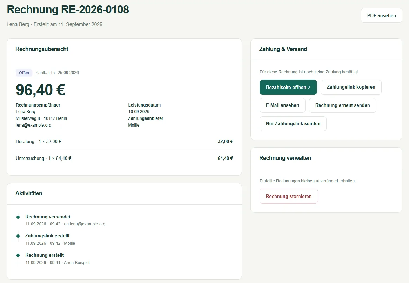Click timeline dot beside Zahlungslink erstellt
This screenshot has height=283, width=409.
click(x=18, y=236)
